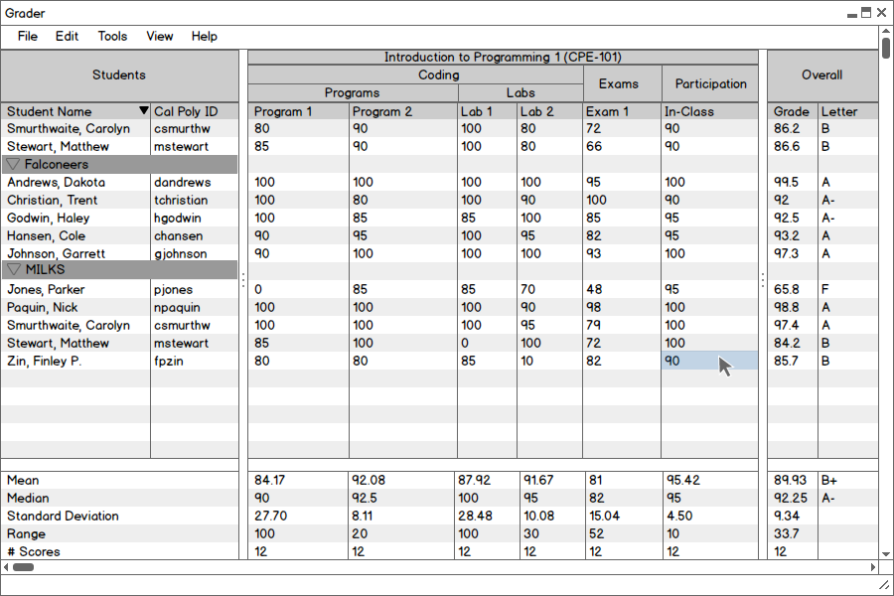Open the Tools menu
Image resolution: width=894 pixels, height=596 pixels.
[x=112, y=37]
